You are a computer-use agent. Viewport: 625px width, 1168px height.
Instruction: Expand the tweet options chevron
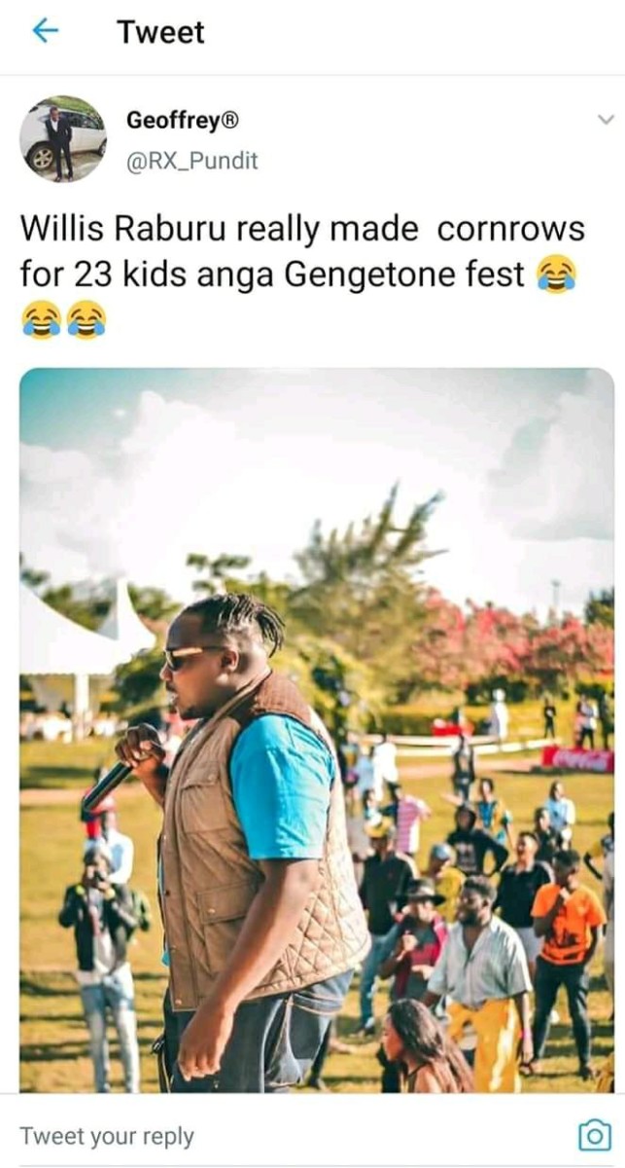(x=606, y=121)
